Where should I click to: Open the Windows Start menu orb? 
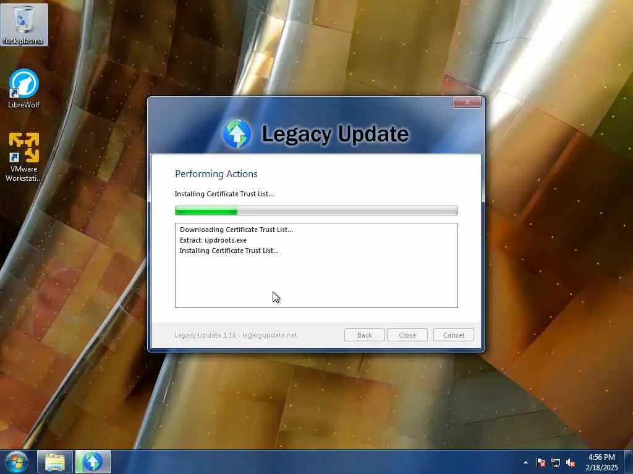(x=15, y=462)
